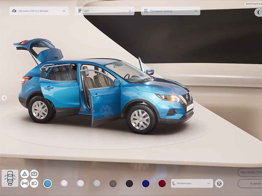This screenshot has height=196, width=262.
Task: Toggle night mode moon switch
Action: click(x=258, y=12)
